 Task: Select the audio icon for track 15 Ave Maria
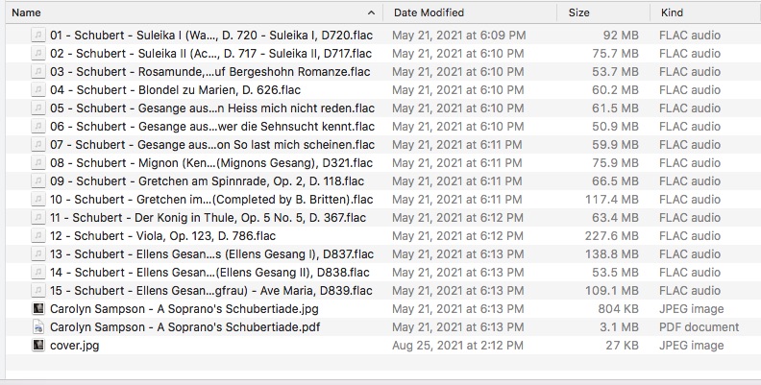pyautogui.click(x=37, y=291)
